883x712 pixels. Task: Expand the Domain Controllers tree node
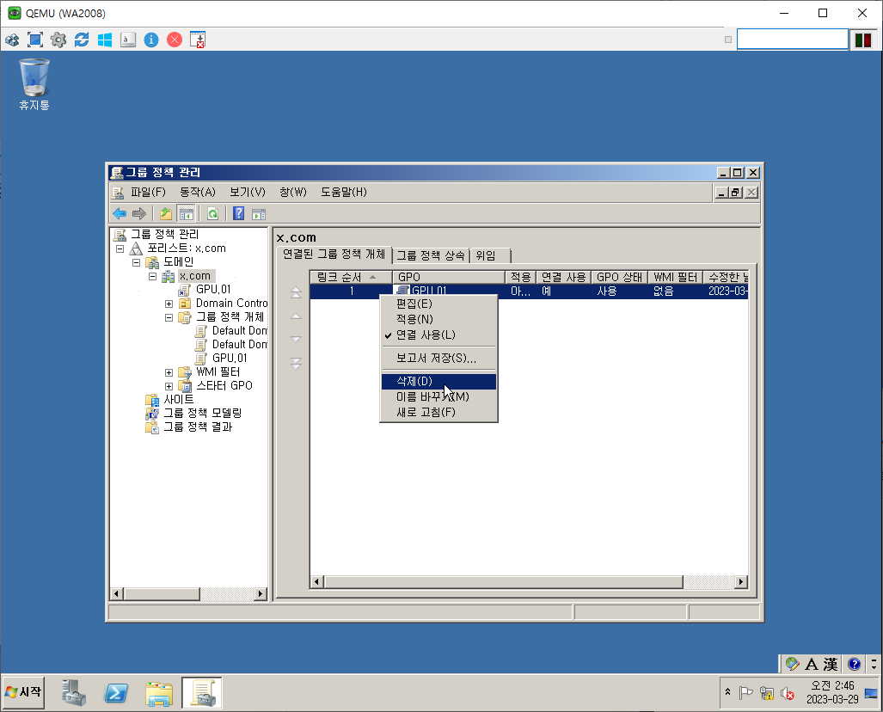coord(169,304)
